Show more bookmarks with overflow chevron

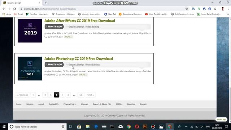(x=228, y=14)
